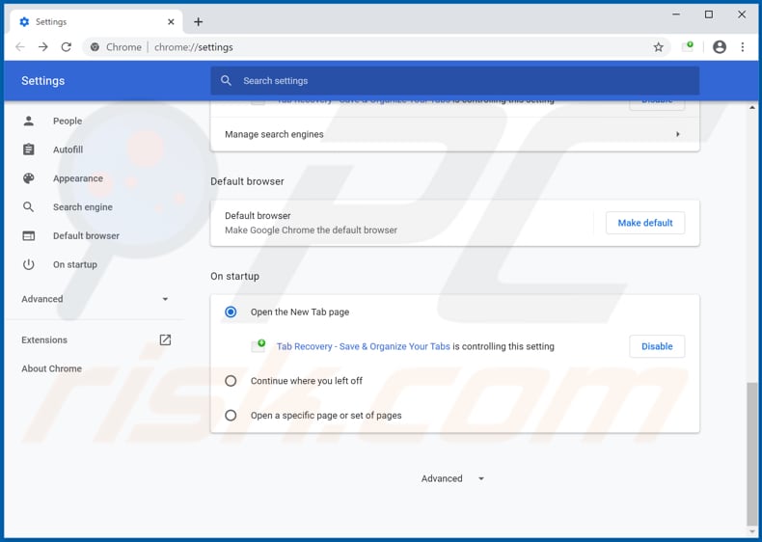762x542 pixels.
Task: Go to Autofill in sidebar
Action: [68, 149]
